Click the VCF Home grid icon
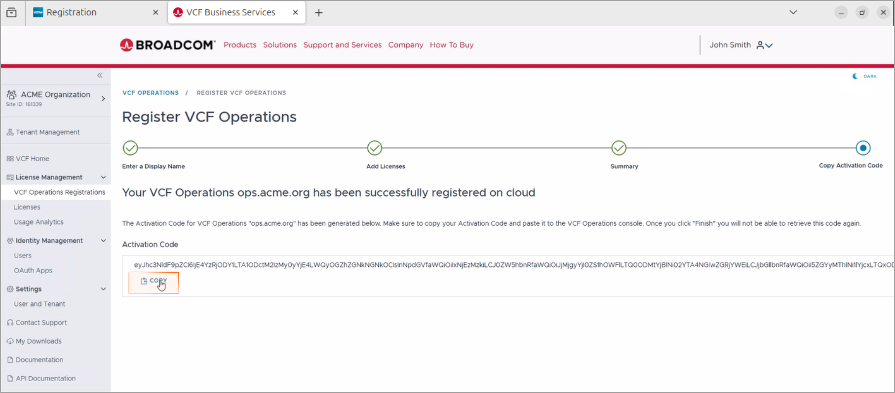Screen dimensions: 895x393 tap(10, 159)
